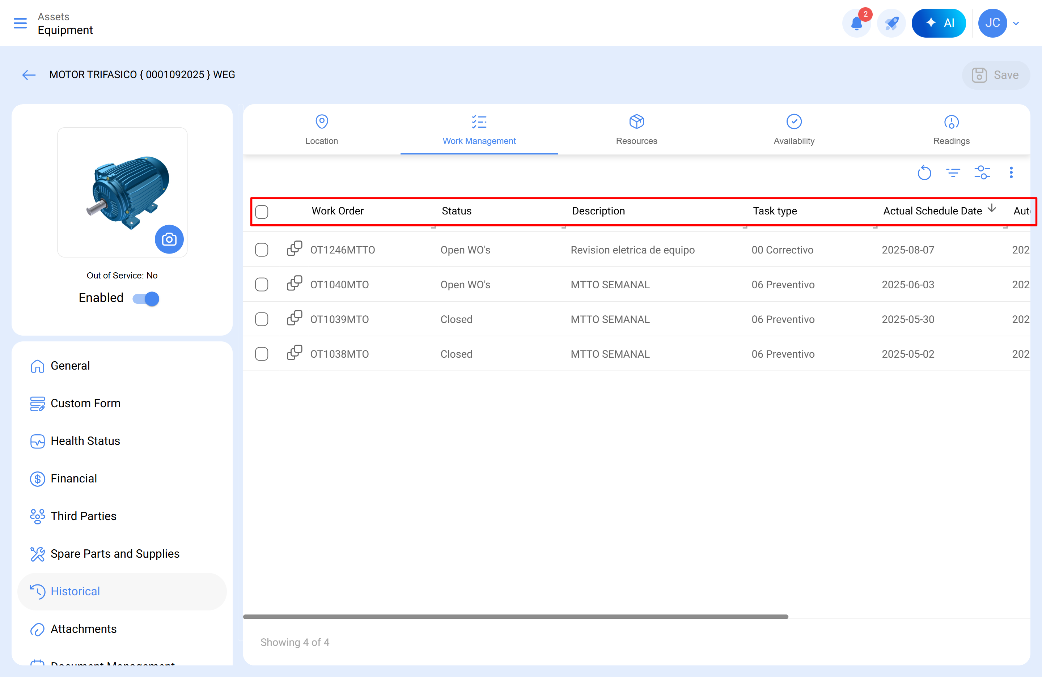Click the camera icon on the motor photo
Screen dimensions: 1042x677
169,239
